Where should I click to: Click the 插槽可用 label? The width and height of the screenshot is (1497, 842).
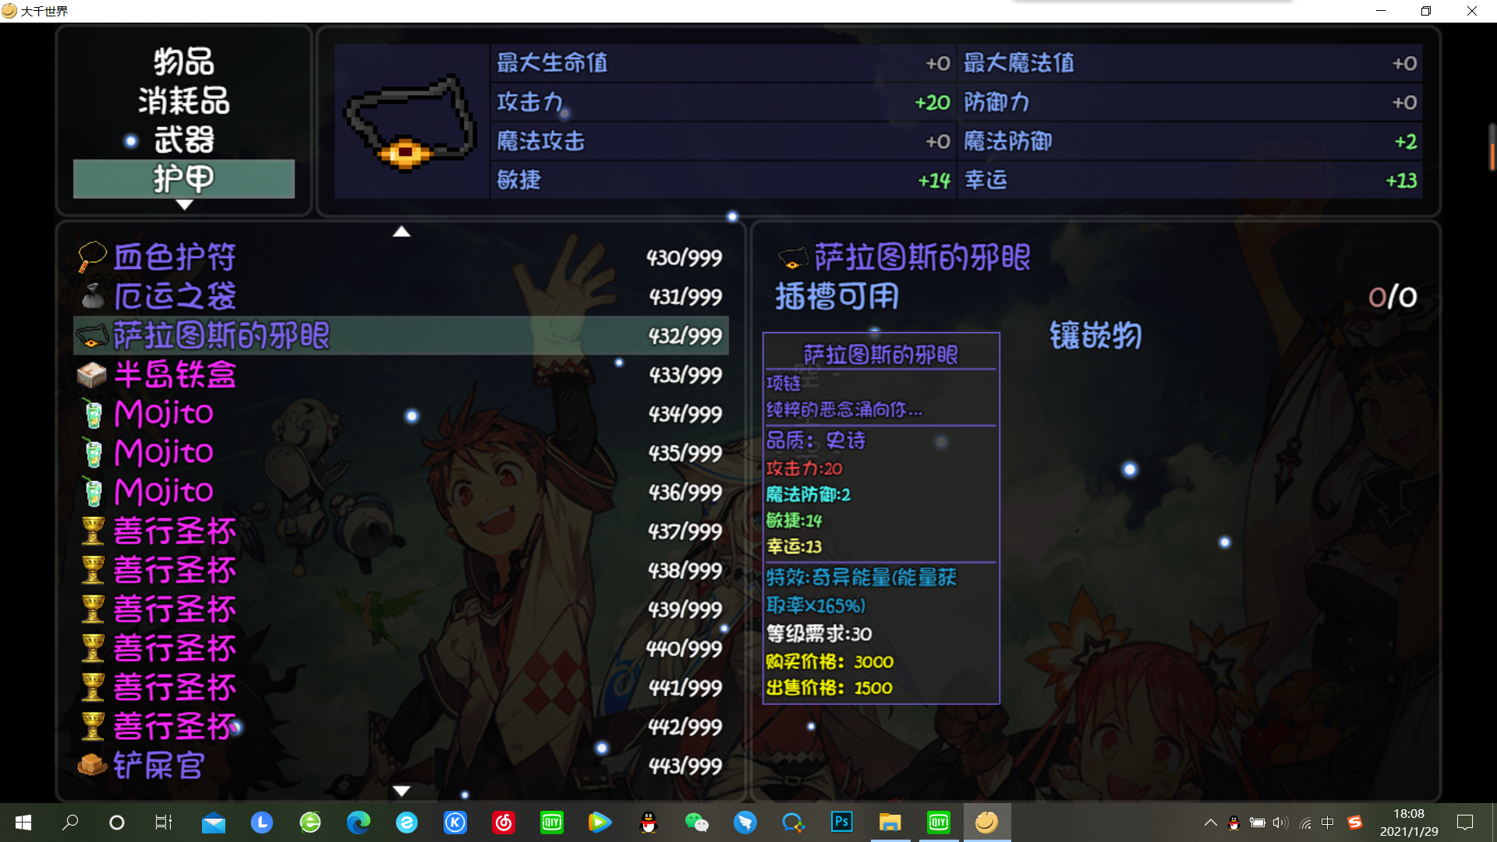pyautogui.click(x=837, y=296)
